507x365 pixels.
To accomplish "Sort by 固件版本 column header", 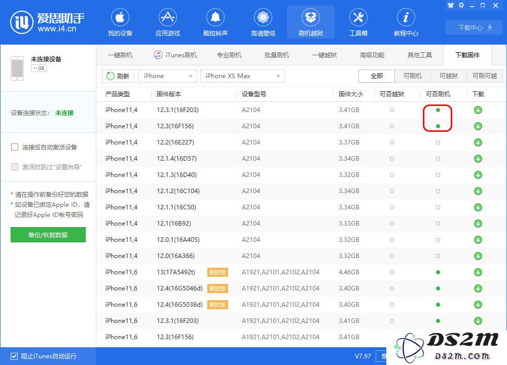I will click(169, 94).
